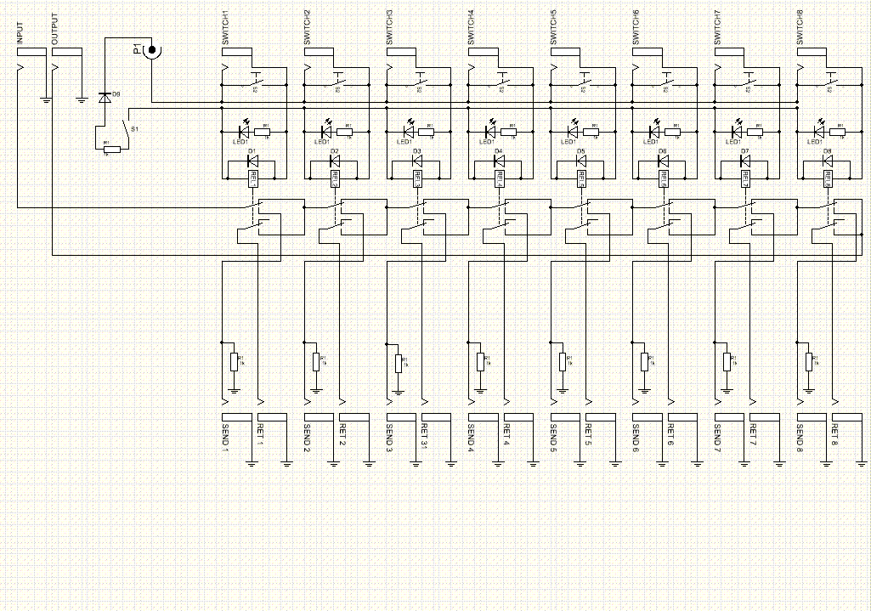Select the RET 7 label

pos(752,435)
